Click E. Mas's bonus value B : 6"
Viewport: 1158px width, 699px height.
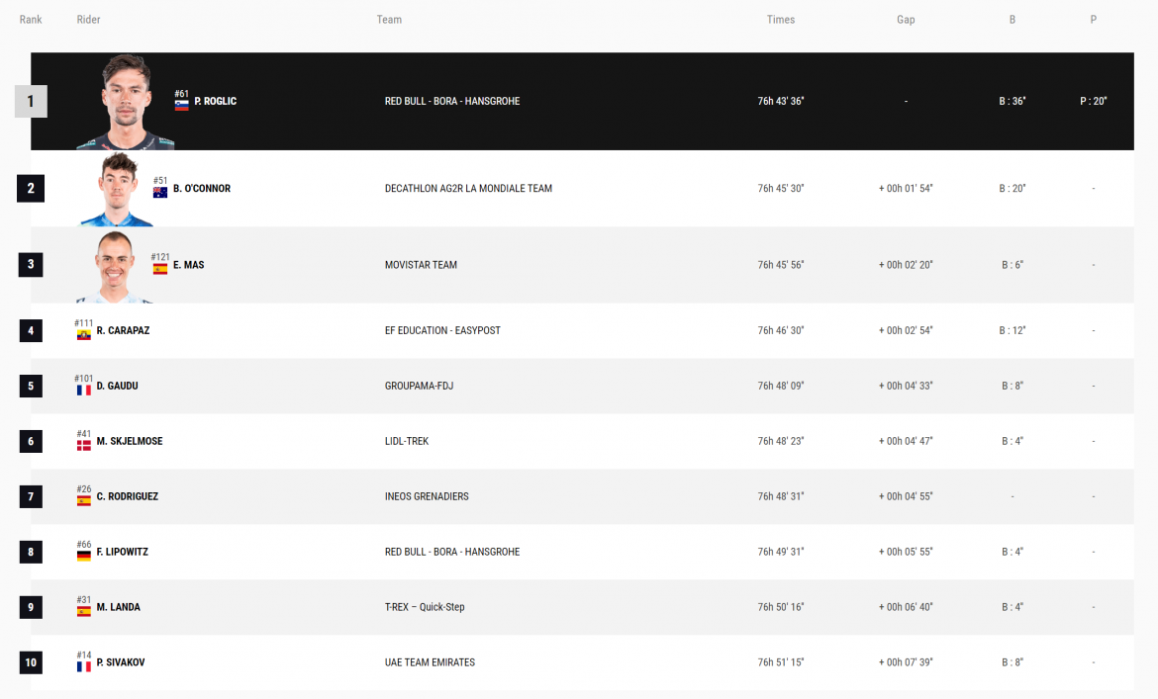tap(1013, 265)
